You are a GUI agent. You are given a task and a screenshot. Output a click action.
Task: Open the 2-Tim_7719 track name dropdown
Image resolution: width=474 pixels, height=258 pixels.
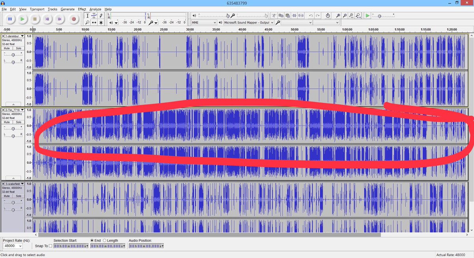click(15, 110)
